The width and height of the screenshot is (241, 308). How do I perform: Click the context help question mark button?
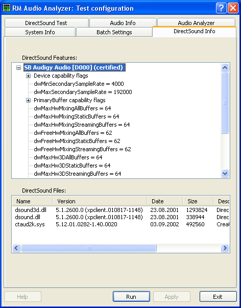[x=221, y=8]
